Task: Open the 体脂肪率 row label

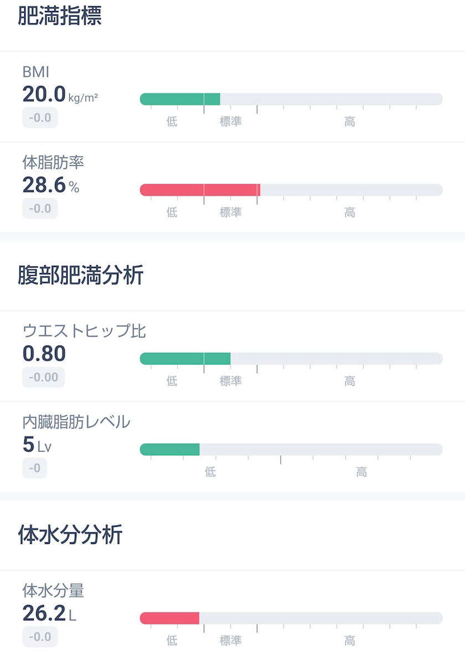Action: pos(53,162)
